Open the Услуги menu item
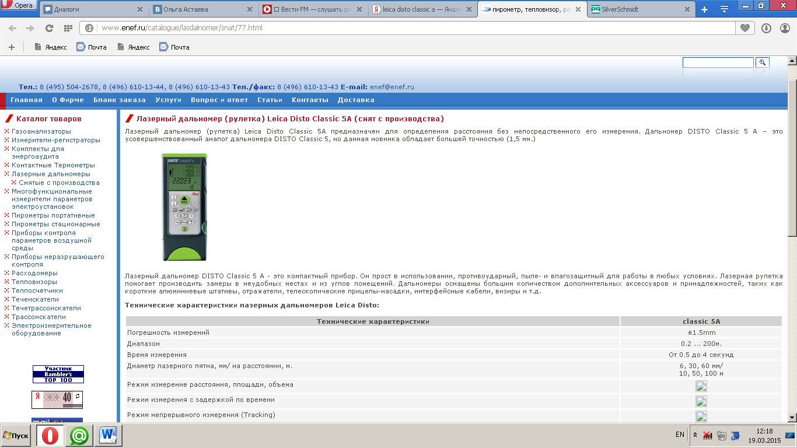Screen dimensions: 797x448 coord(168,100)
